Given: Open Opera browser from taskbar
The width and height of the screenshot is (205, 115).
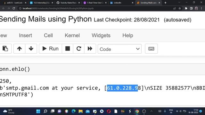Looking at the screenshot, I should (x=109, y=111).
